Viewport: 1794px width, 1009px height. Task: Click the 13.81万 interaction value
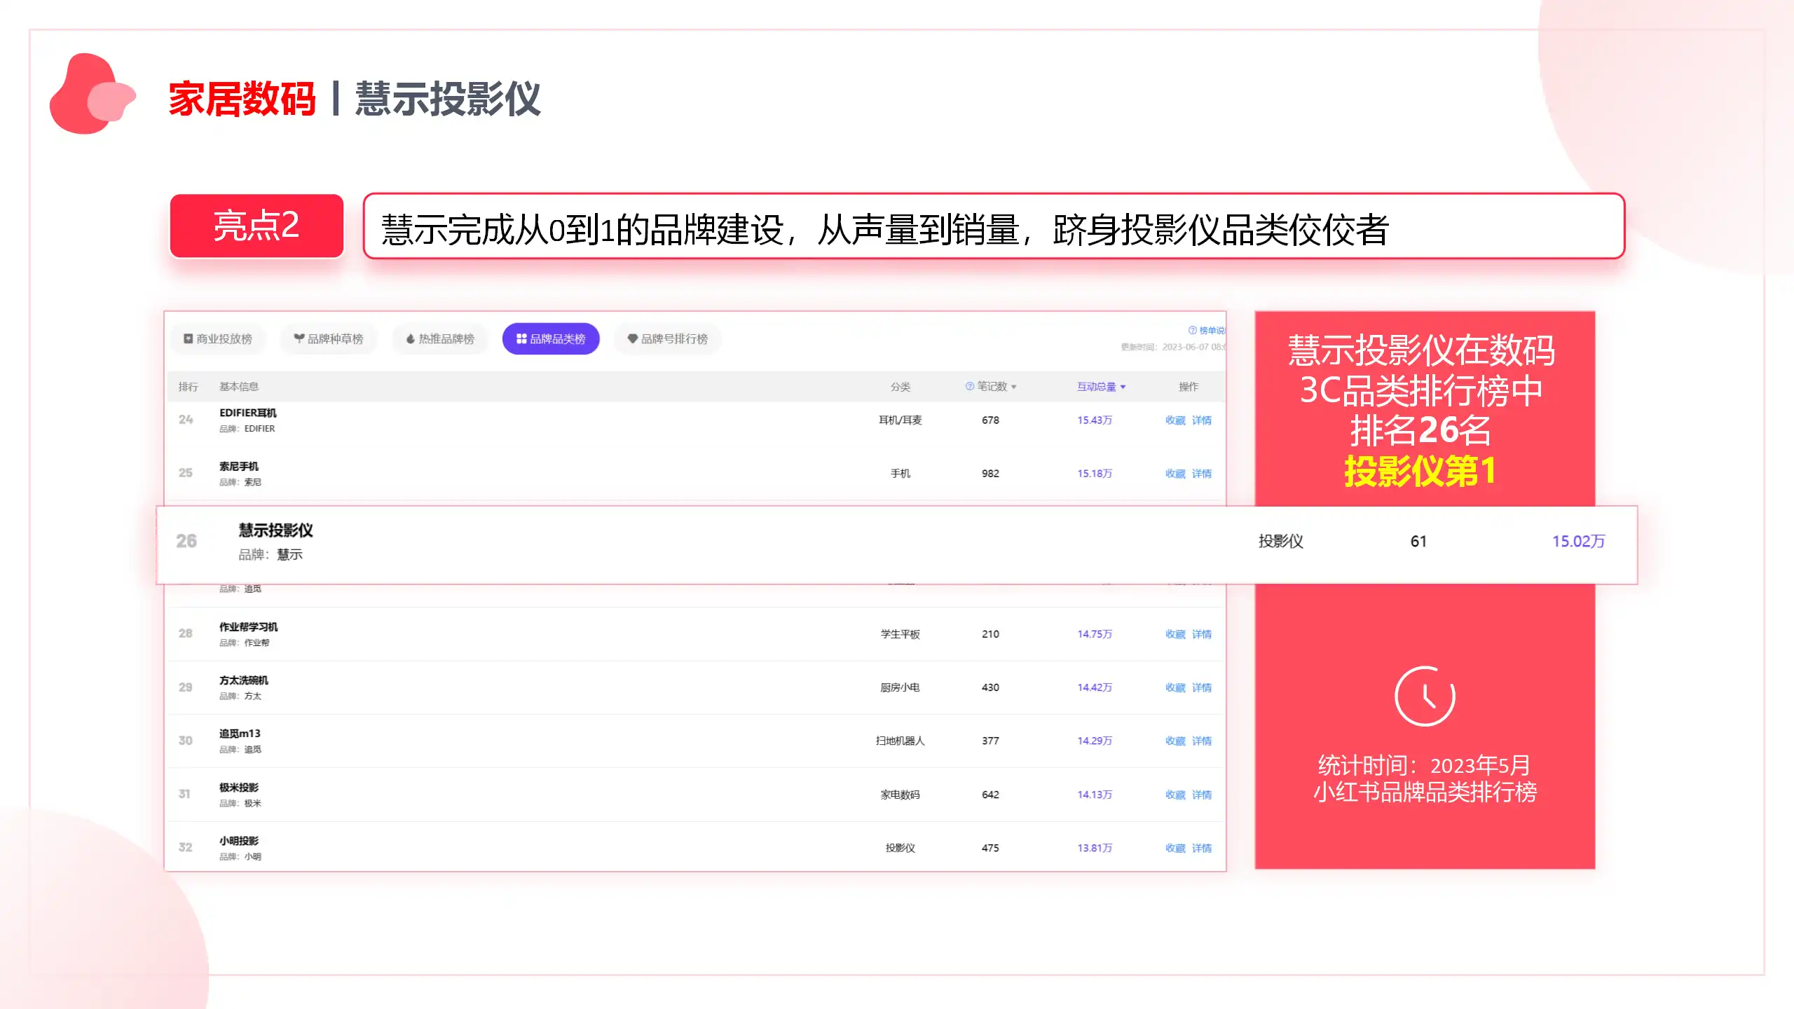(1095, 848)
